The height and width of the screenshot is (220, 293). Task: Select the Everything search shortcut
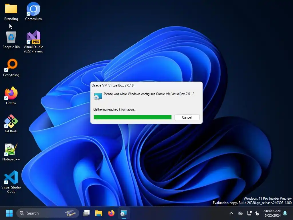[x=11, y=68]
